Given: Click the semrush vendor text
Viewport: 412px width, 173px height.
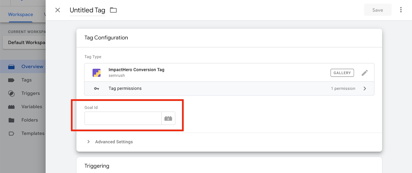Looking at the screenshot, I should 117,75.
